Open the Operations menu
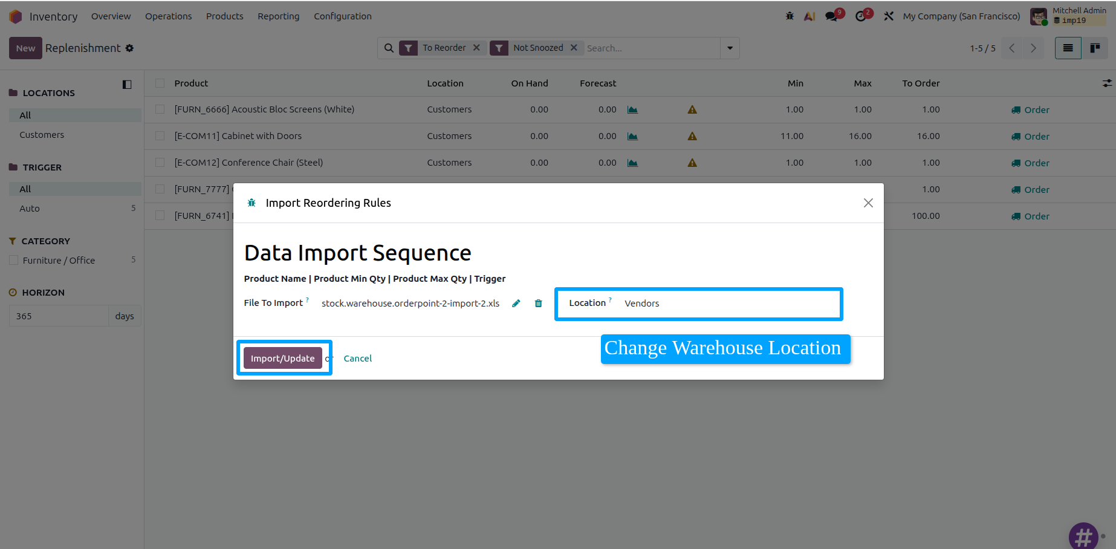The image size is (1116, 549). coord(168,16)
